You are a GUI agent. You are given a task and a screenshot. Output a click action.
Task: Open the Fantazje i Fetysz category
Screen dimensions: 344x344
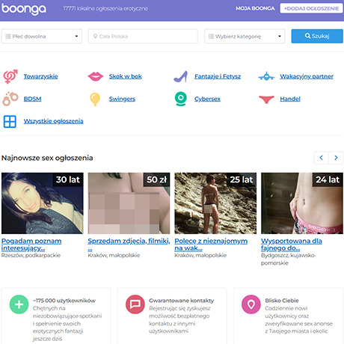[x=218, y=76]
